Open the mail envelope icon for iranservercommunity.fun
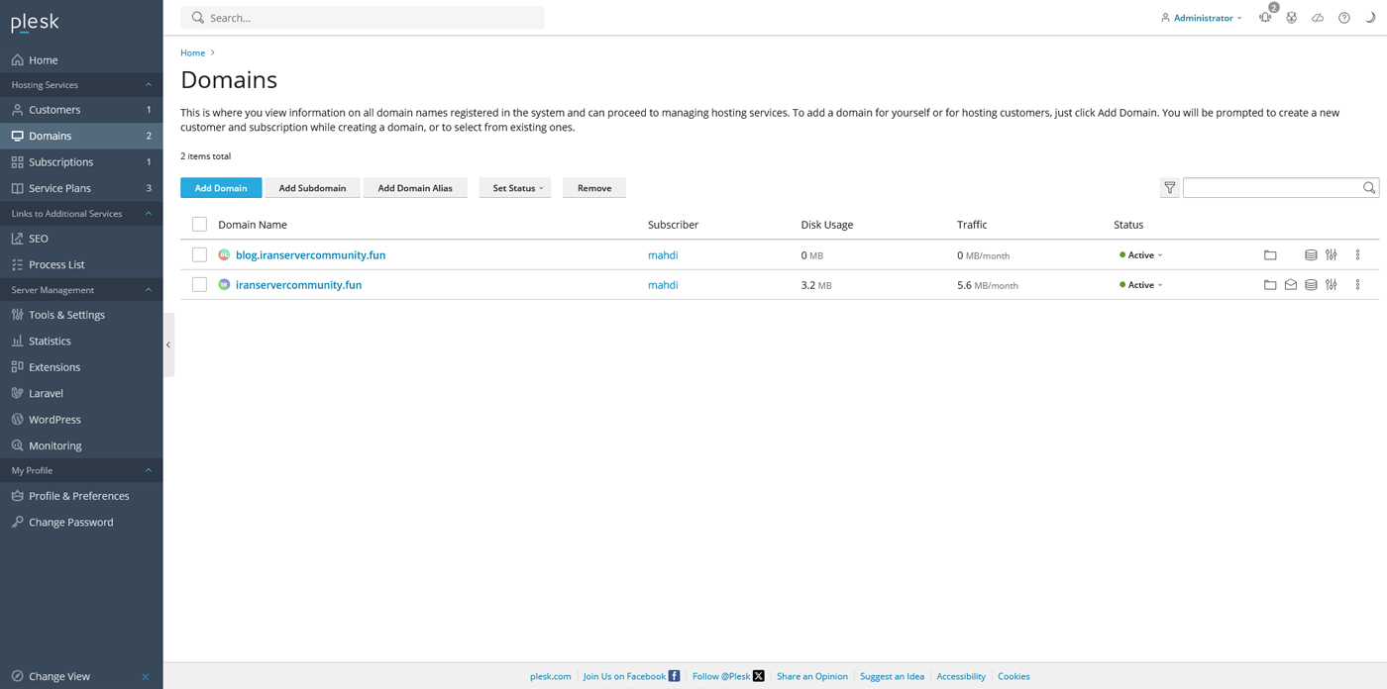 coord(1291,285)
